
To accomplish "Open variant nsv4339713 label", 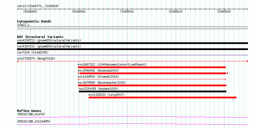I will coord(49,40).
